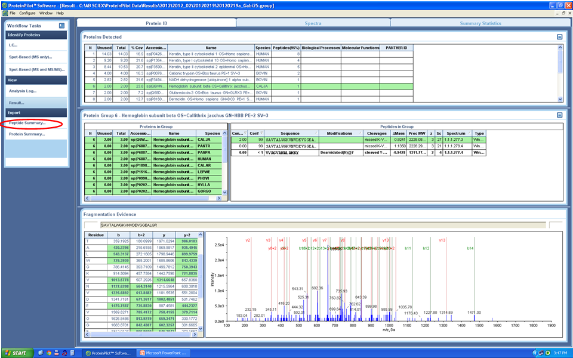Select Glutaredoxin-3 protein row
573x358 pixels.
coord(248,93)
